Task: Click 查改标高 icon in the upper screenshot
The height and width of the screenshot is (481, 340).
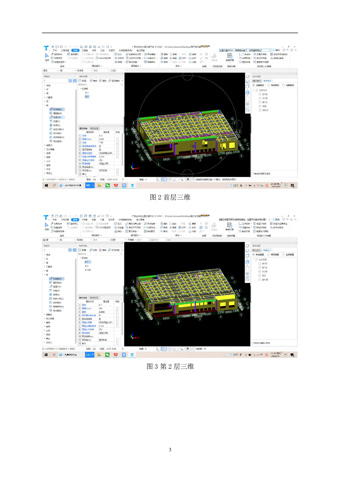Action: tap(245, 62)
